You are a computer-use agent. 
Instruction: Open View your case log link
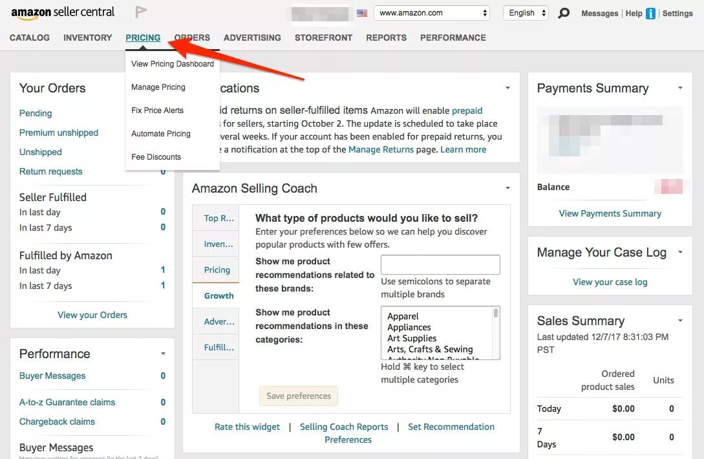pos(610,282)
